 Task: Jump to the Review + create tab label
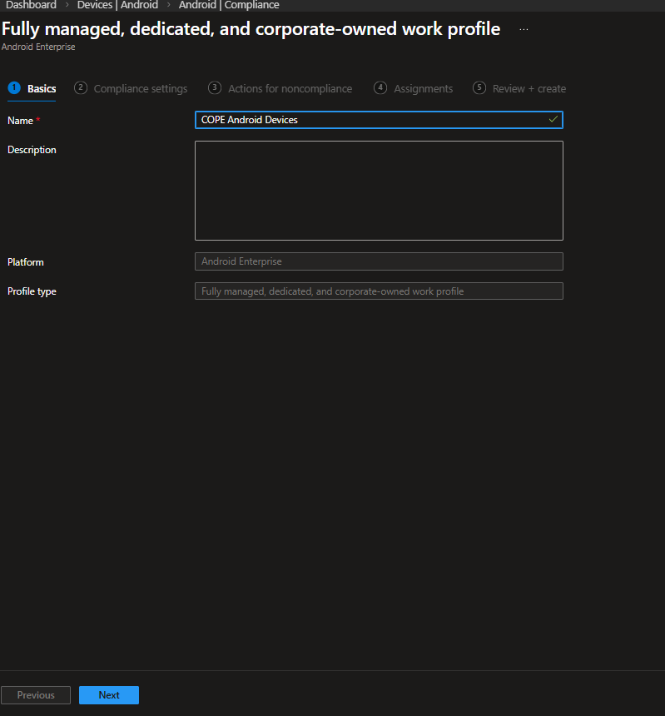(529, 89)
